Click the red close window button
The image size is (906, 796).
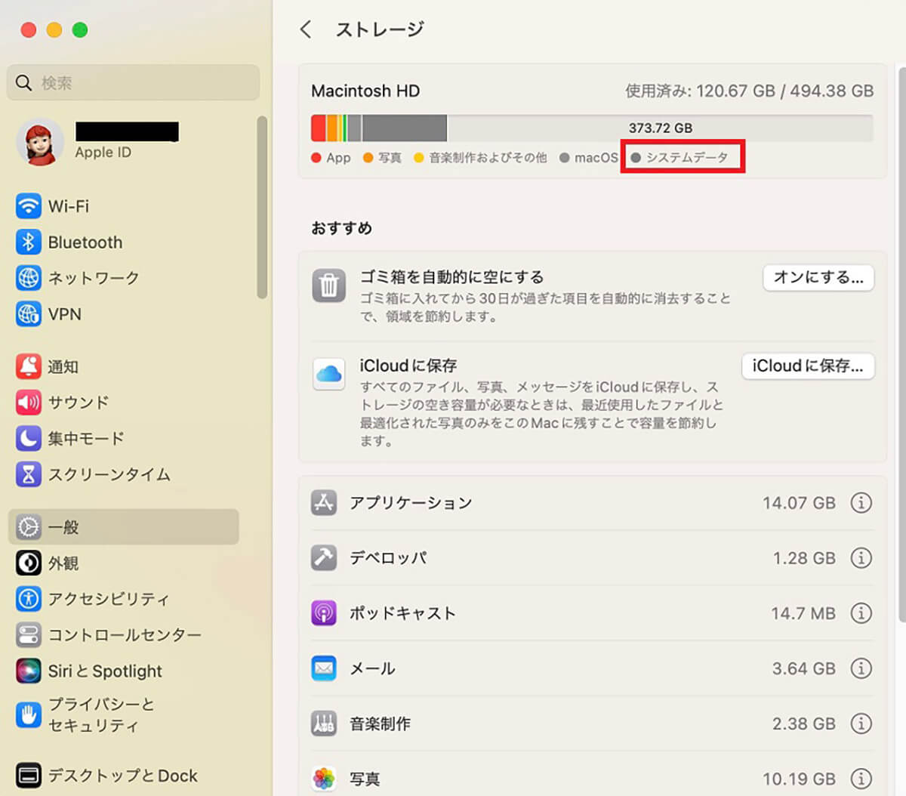pyautogui.click(x=29, y=29)
